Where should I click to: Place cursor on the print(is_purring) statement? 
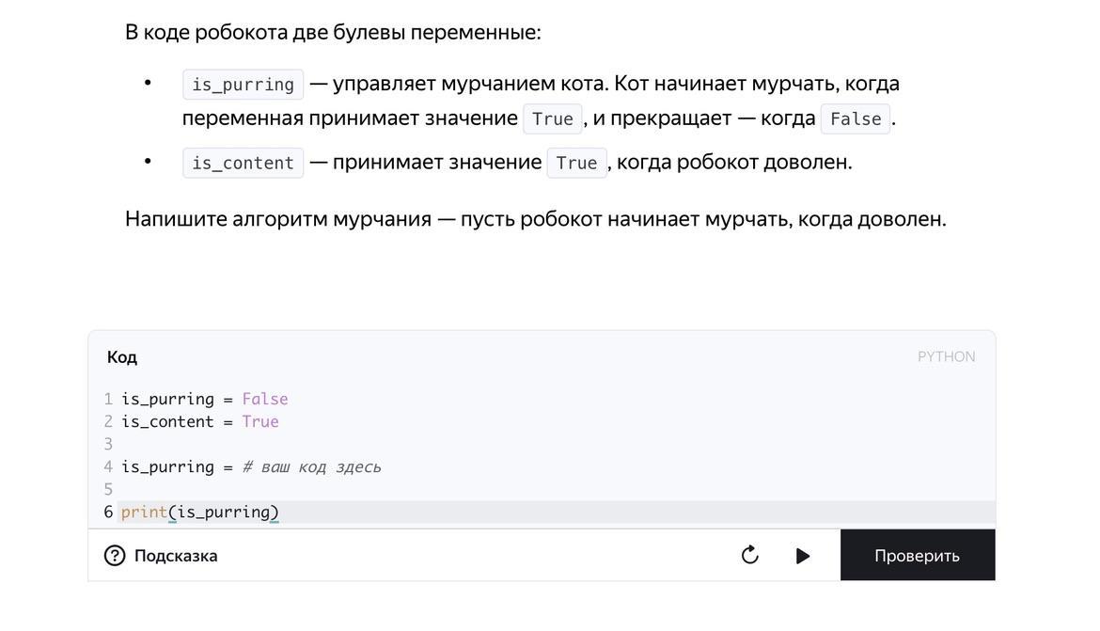(x=200, y=513)
